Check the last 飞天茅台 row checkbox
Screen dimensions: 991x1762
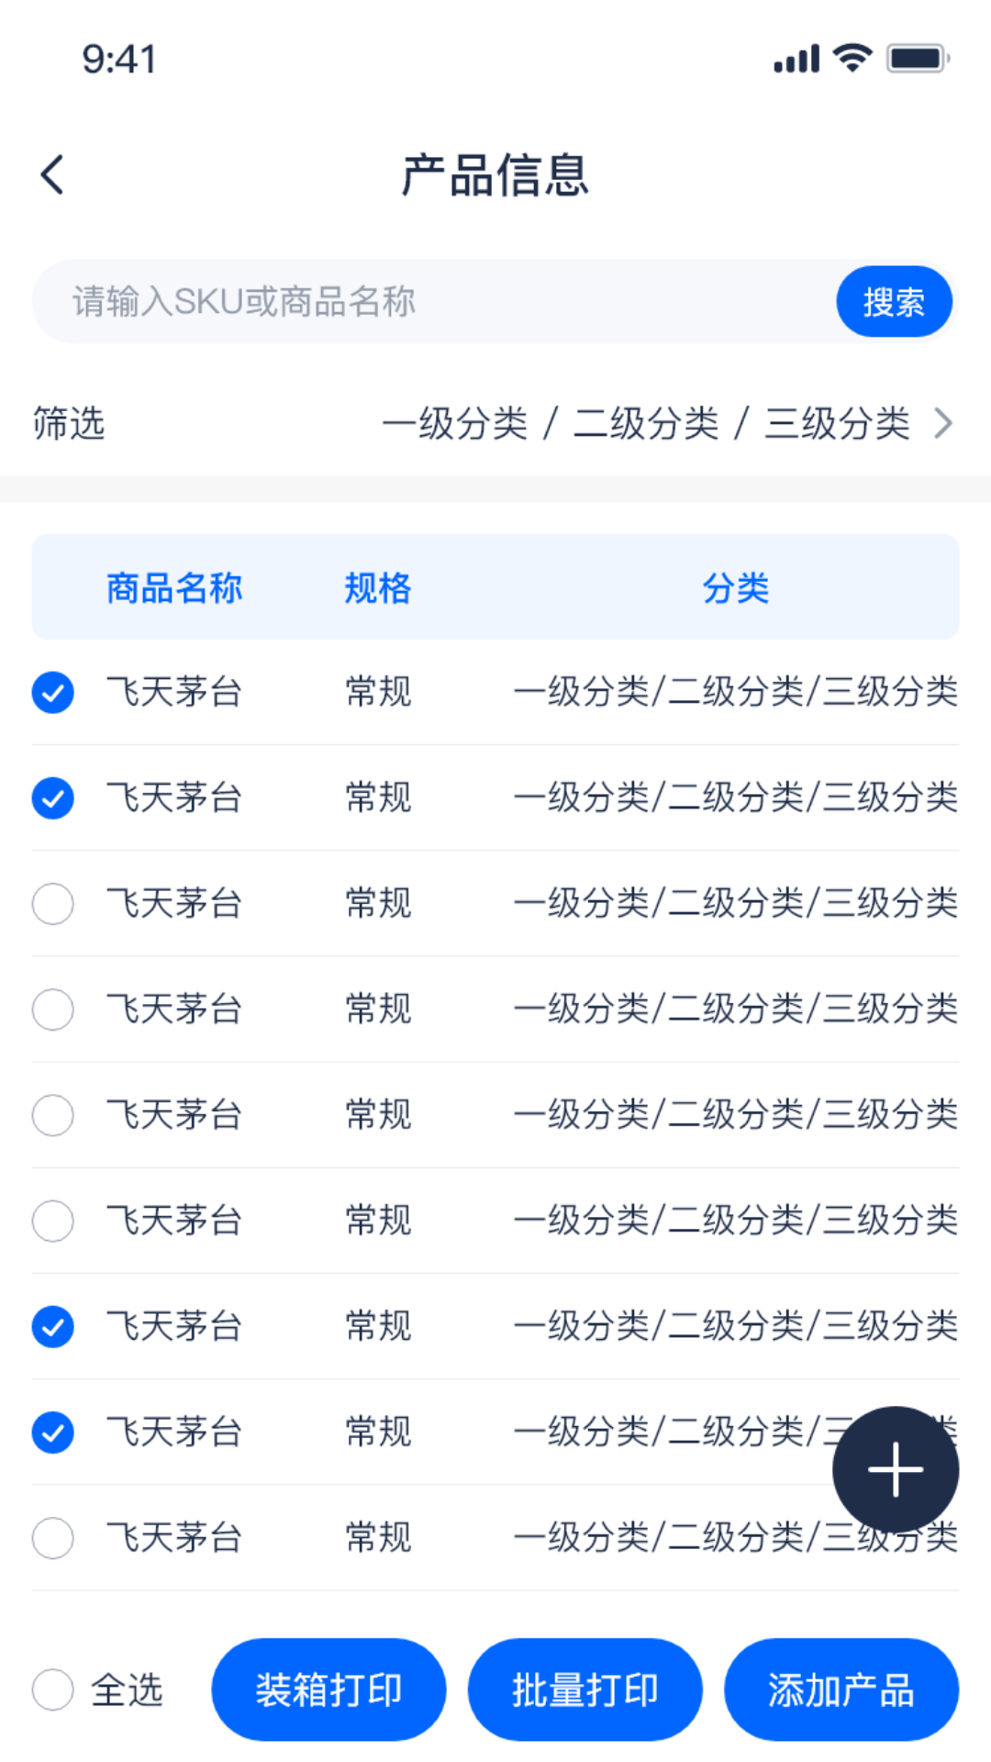click(53, 1538)
